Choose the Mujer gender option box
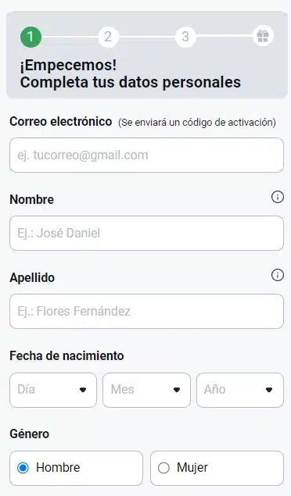This screenshot has width=291, height=496. point(217,468)
